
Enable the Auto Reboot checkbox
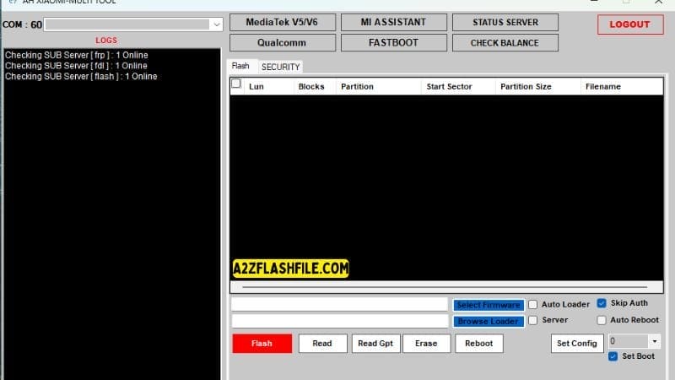(602, 320)
